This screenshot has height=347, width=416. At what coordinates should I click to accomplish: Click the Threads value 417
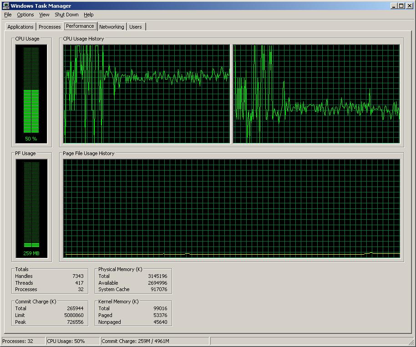(79, 283)
